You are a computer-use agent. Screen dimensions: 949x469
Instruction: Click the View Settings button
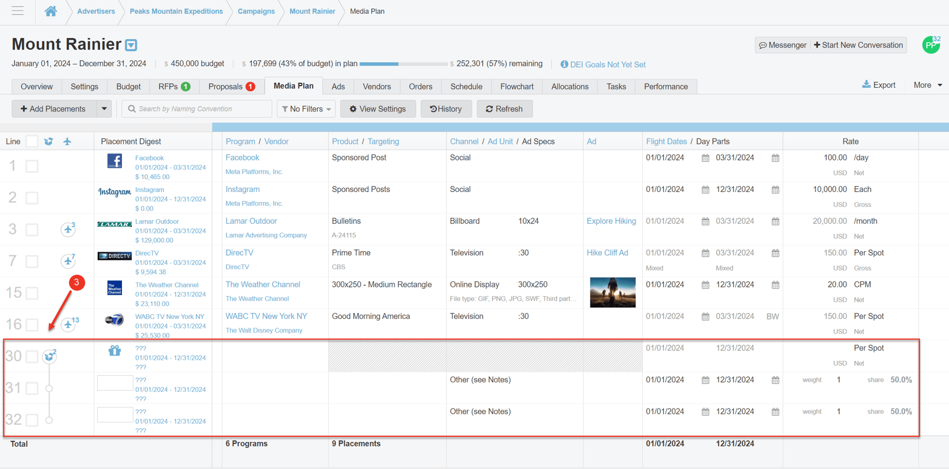tap(377, 109)
